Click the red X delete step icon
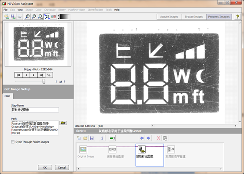Screen dimensions: 244x174 [x=159, y=138]
